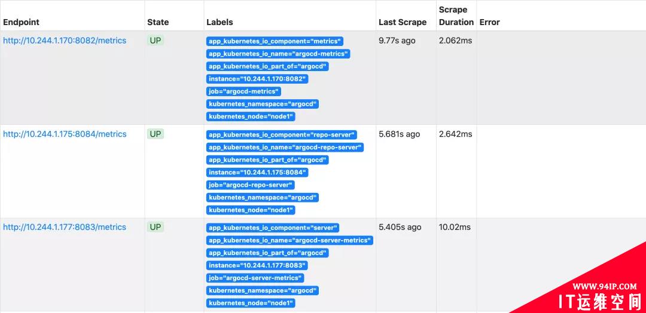Click the Endpoint column header
This screenshot has width=646, height=313.
[21, 22]
